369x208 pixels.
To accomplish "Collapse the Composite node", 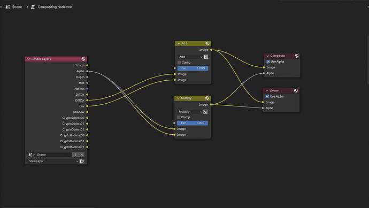I will 267,56.
